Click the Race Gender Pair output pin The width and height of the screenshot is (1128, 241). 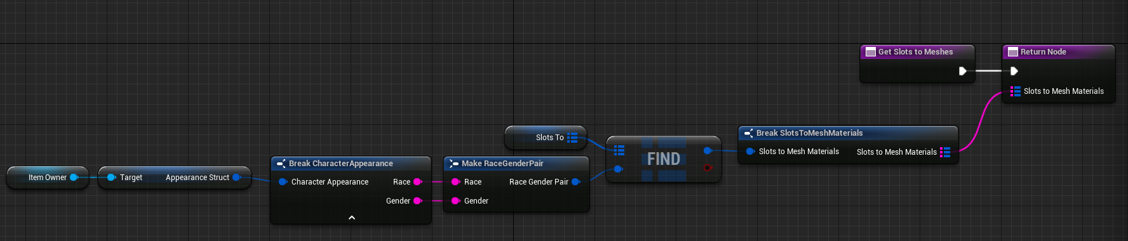[575, 182]
